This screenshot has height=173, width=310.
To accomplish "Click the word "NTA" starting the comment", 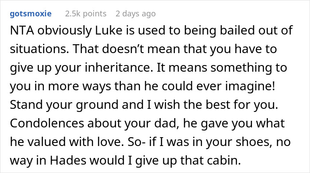I will (x=22, y=31).
